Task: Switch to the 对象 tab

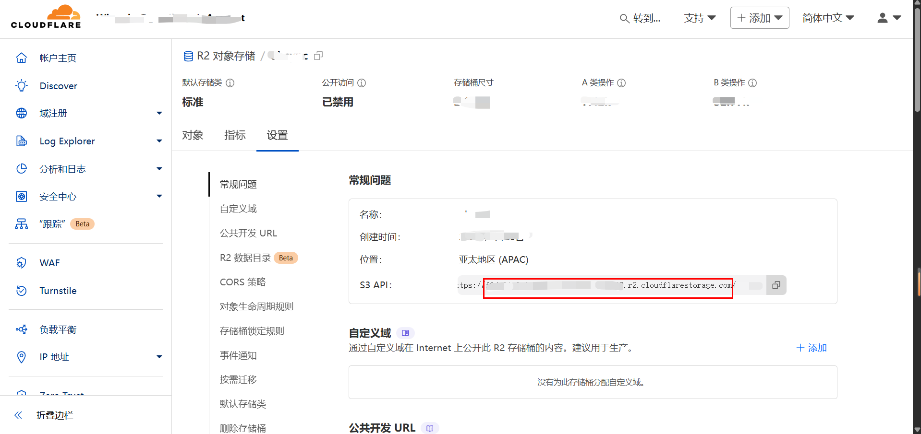Action: pyautogui.click(x=193, y=135)
